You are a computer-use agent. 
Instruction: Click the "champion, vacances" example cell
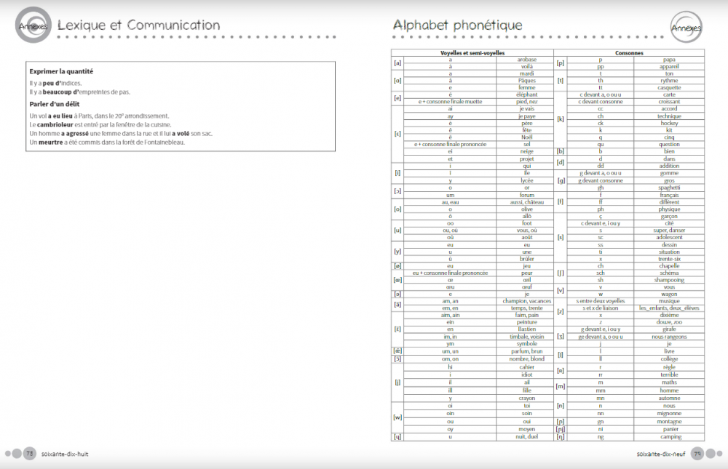[x=526, y=301]
